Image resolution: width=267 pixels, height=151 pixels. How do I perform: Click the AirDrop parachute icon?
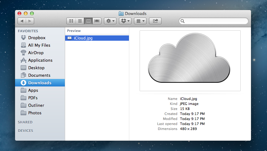[23, 53]
